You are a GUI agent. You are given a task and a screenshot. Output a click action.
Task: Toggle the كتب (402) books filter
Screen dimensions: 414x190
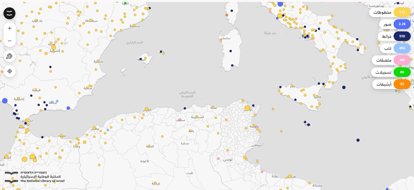(x=395, y=48)
